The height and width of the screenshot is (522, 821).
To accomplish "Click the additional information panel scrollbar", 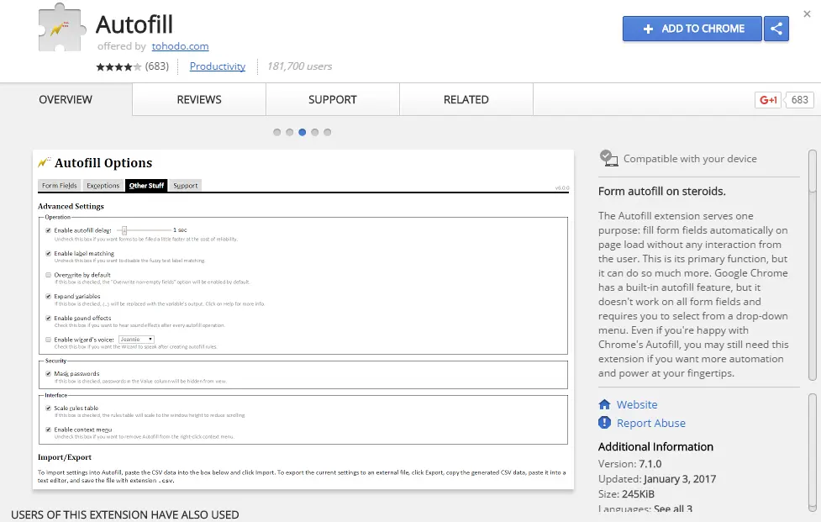I will (x=812, y=452).
